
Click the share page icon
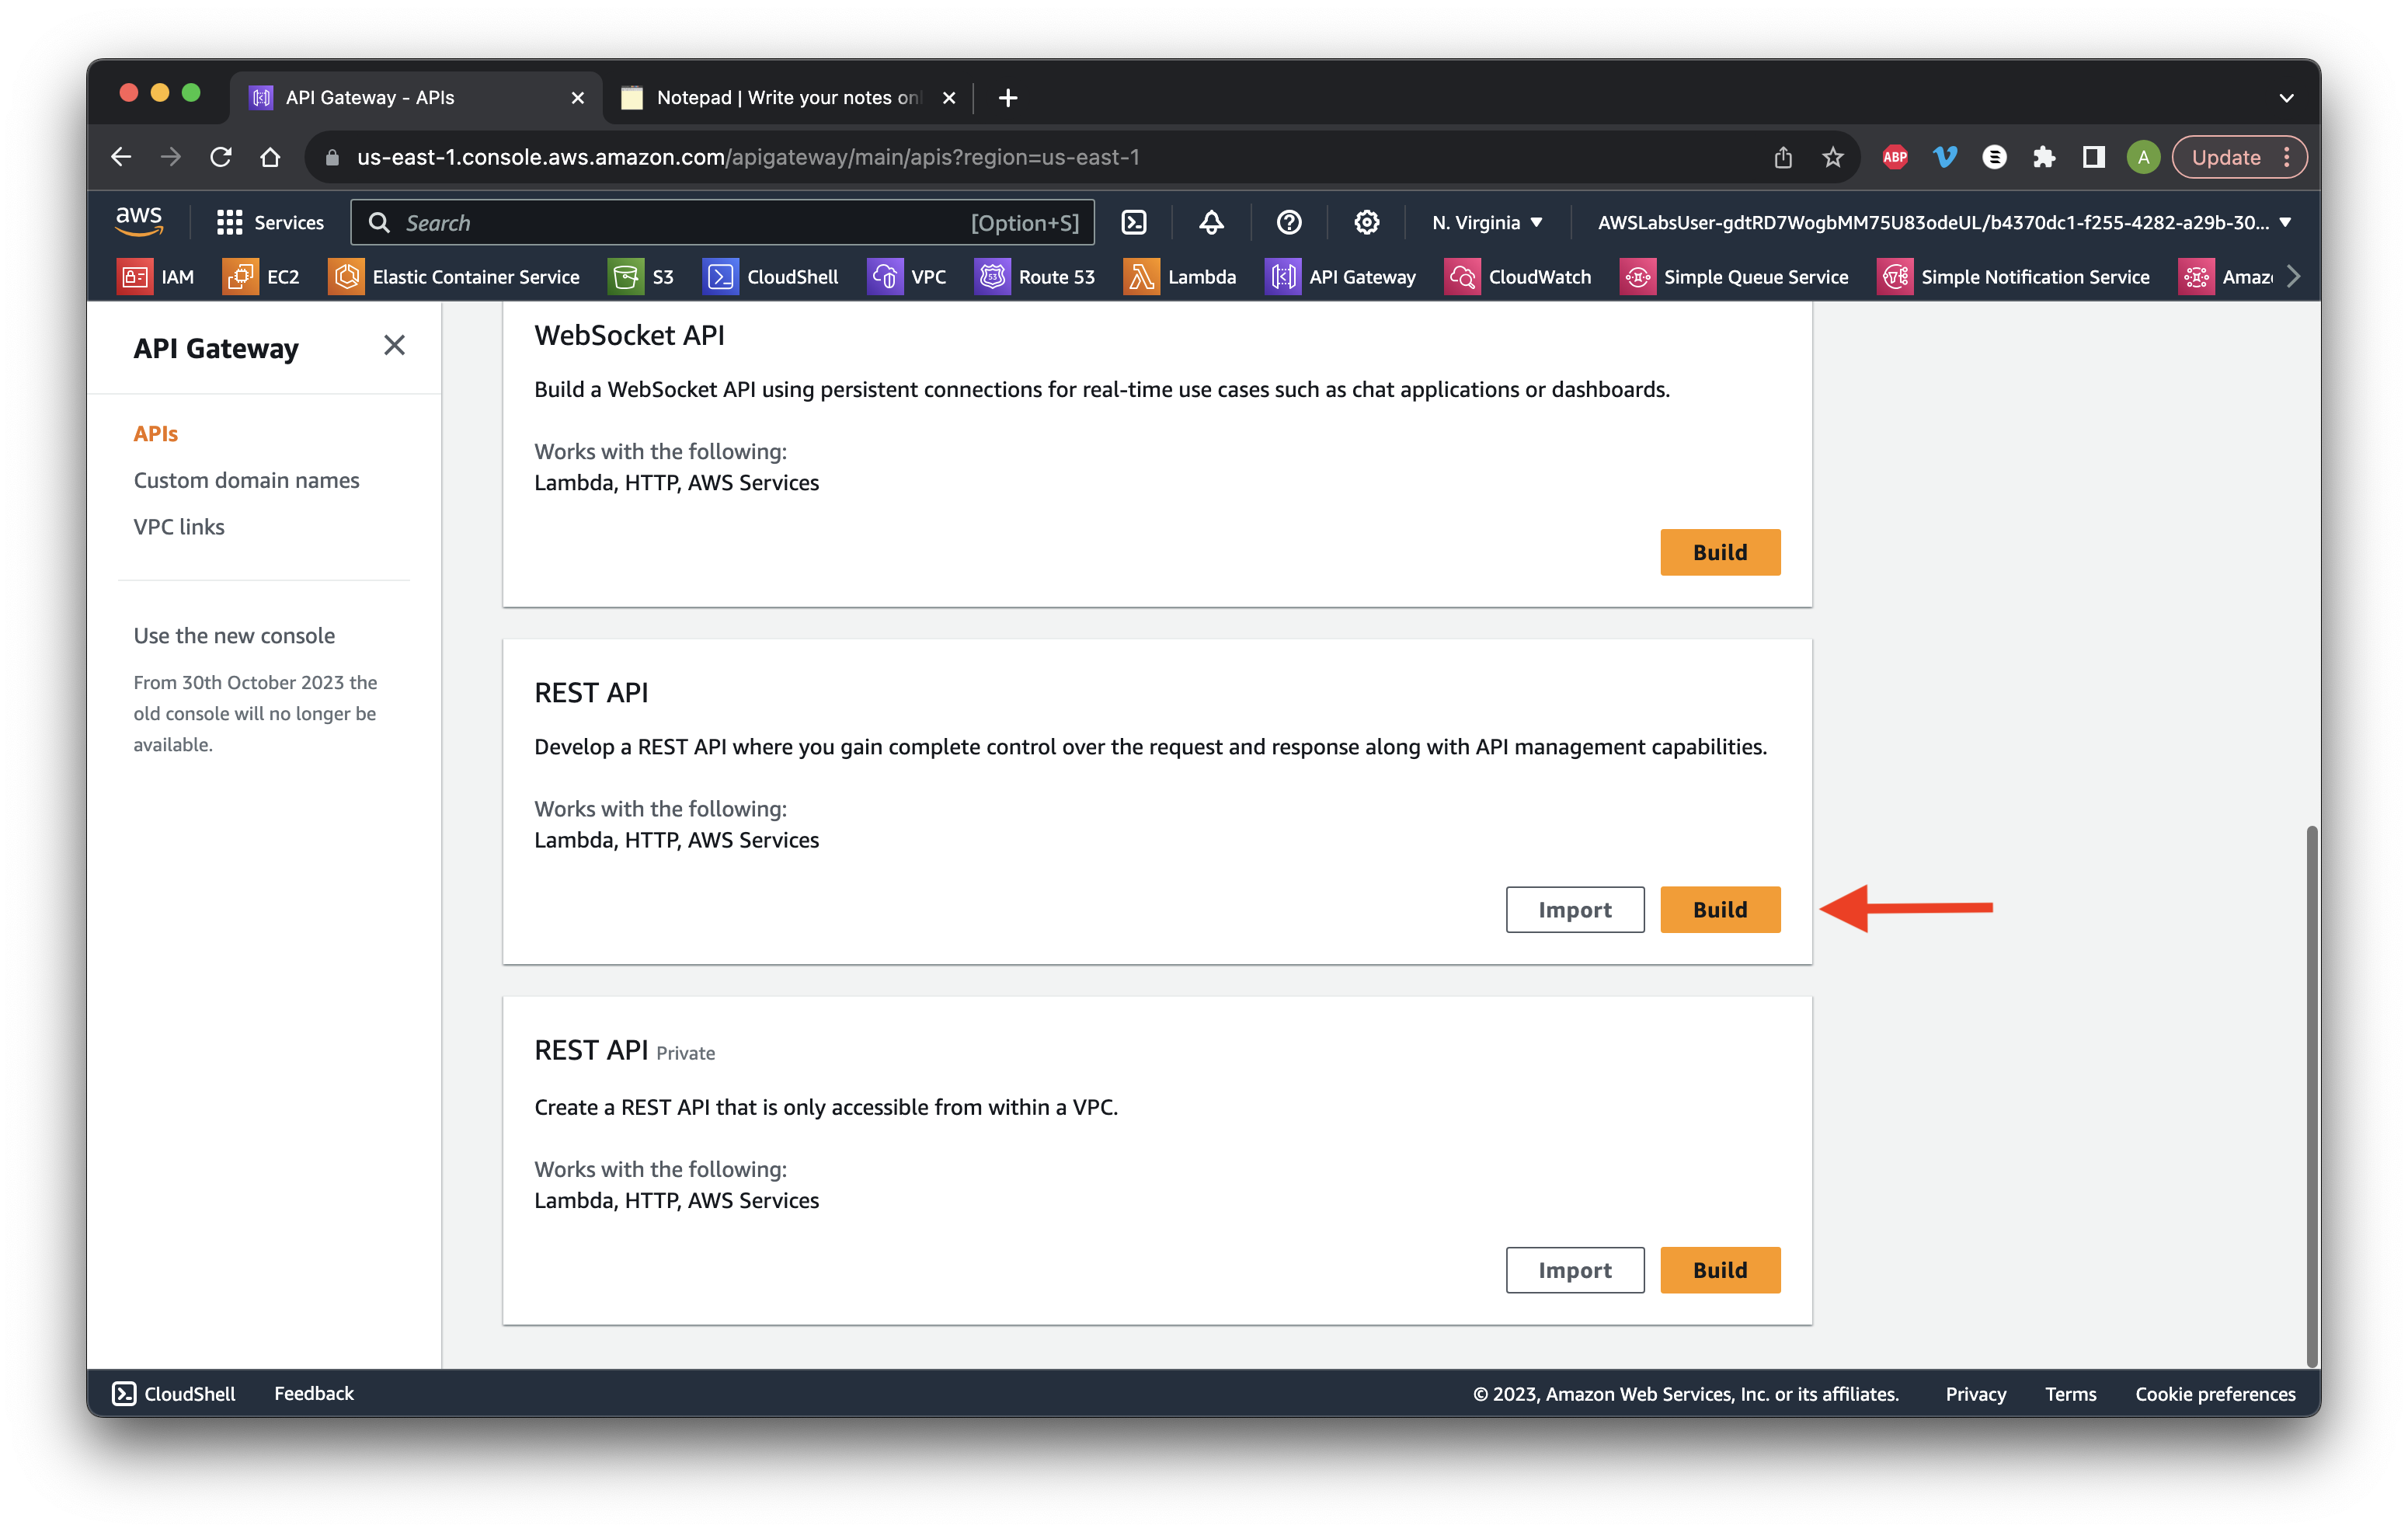click(x=1783, y=157)
